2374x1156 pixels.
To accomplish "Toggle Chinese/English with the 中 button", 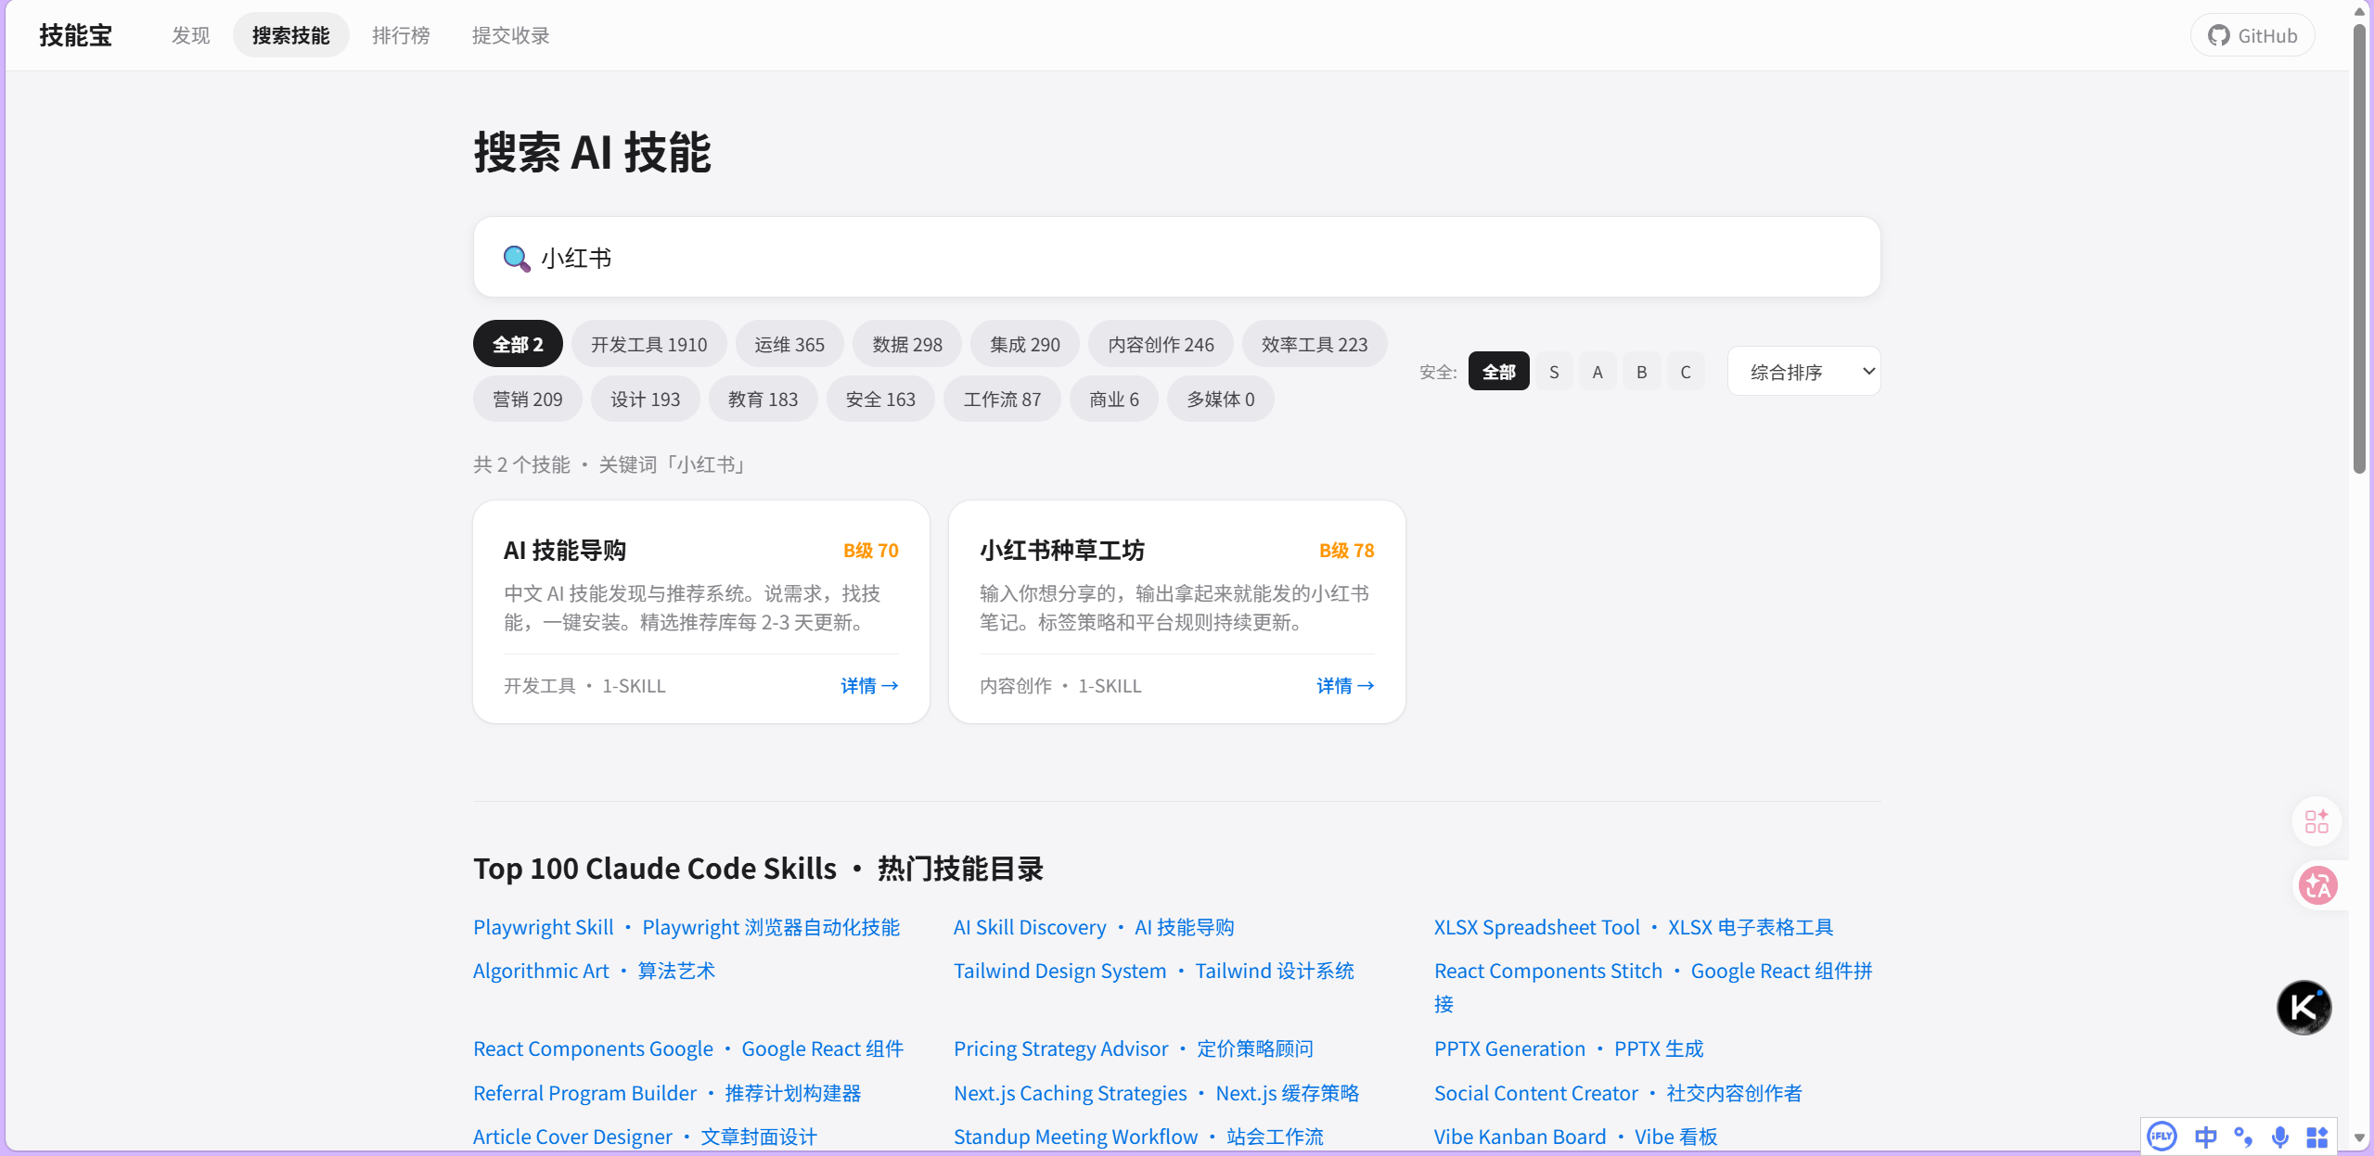I will [x=2205, y=1136].
